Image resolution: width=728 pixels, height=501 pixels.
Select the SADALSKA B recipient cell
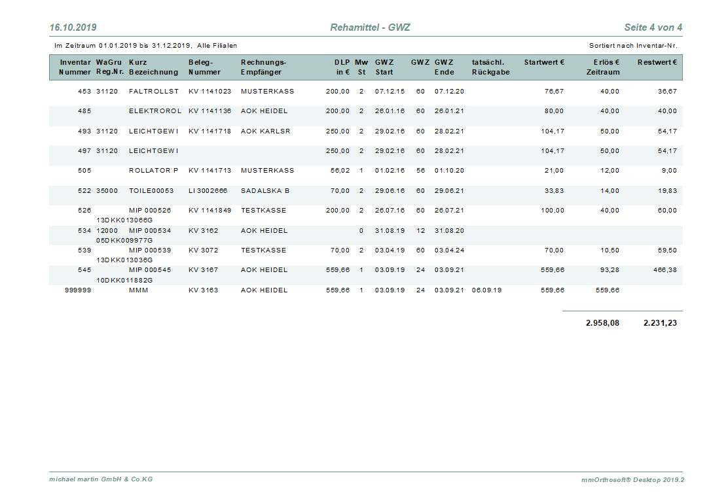[x=265, y=191]
